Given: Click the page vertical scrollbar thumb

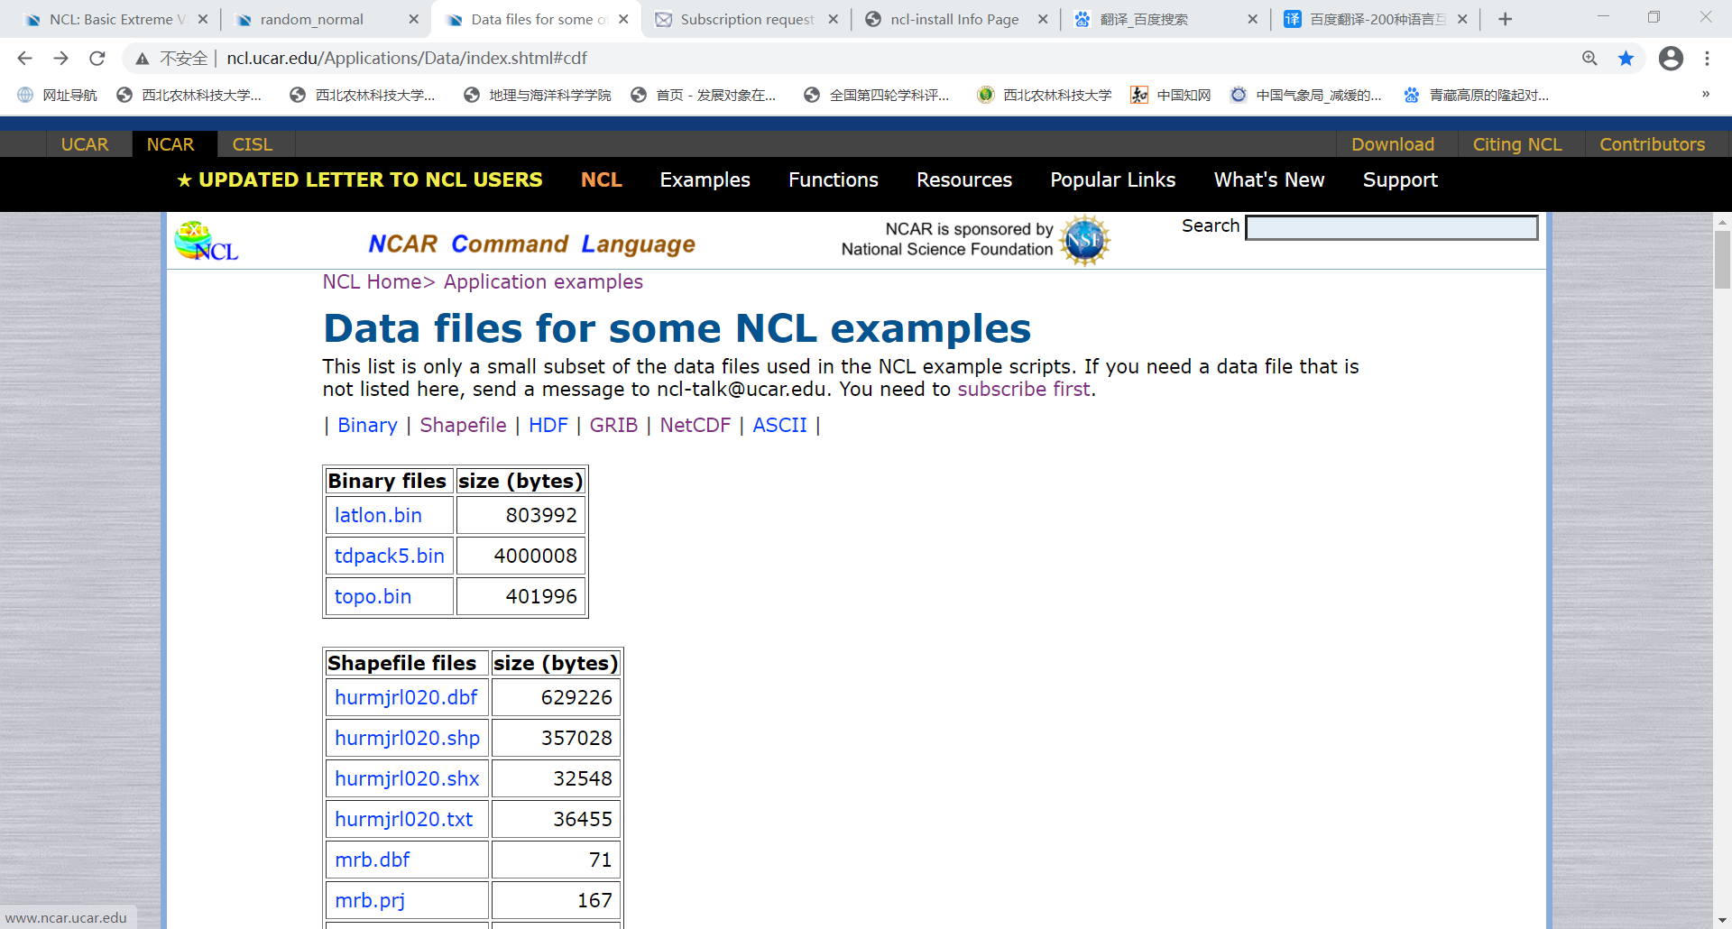Looking at the screenshot, I should (x=1722, y=260).
